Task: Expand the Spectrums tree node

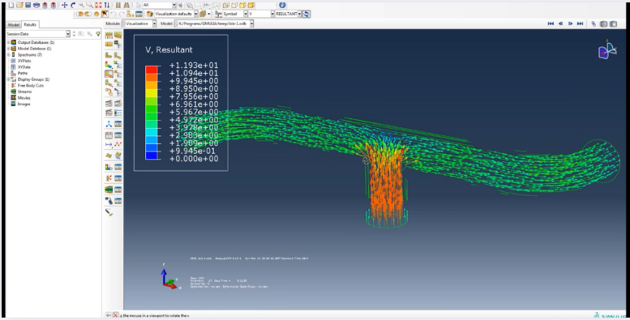Action: click(8, 54)
